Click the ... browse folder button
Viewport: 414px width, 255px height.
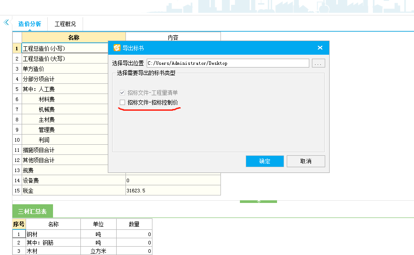coord(318,63)
